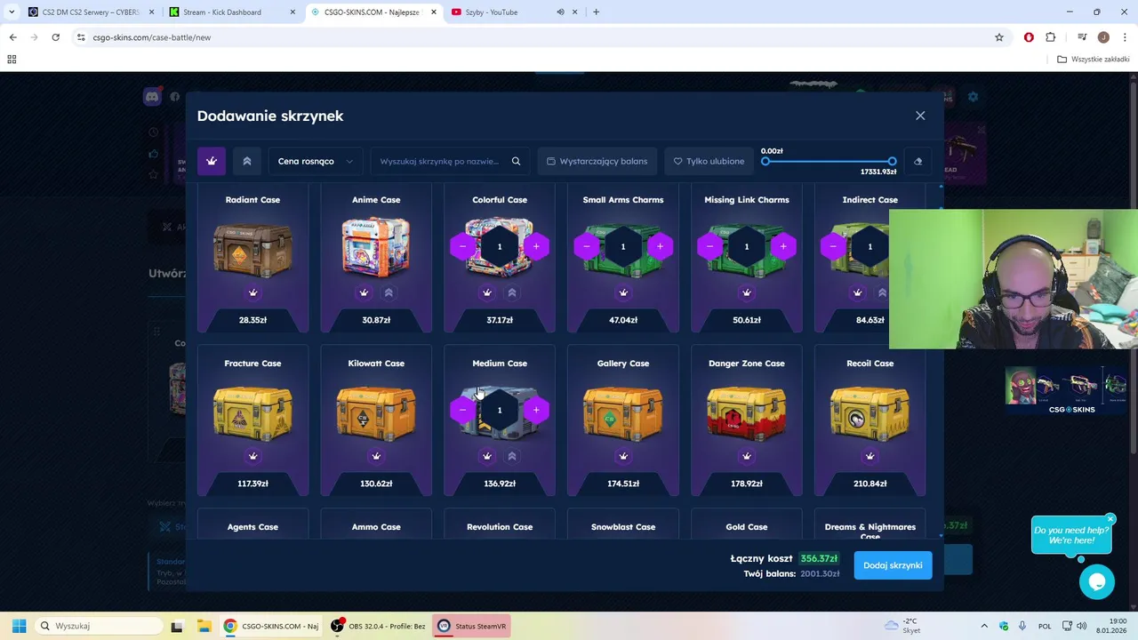This screenshot has height=640, width=1138.
Task: Select the Kilowatt Case image
Action: [376, 412]
